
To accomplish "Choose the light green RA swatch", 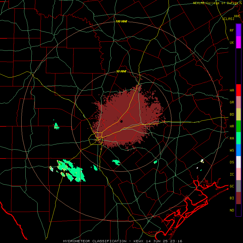I will pyautogui.click(x=238, y=138).
